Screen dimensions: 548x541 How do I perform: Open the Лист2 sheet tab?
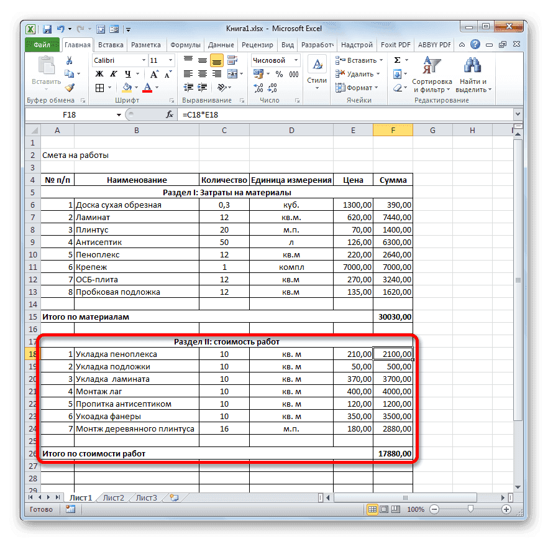(113, 497)
